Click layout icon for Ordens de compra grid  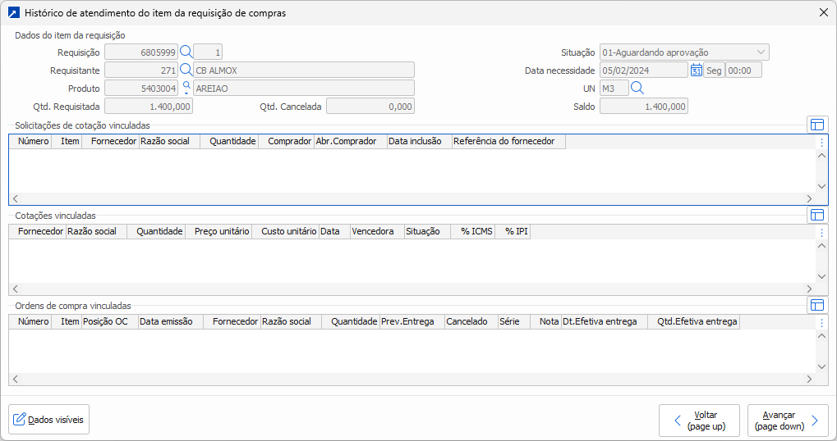pos(817,305)
